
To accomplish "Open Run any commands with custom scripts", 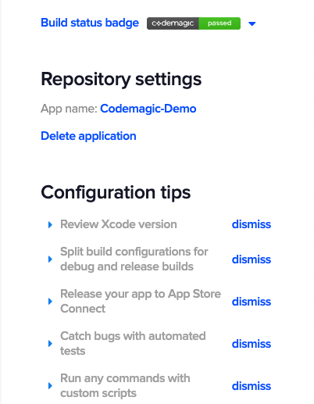I will coord(125,386).
